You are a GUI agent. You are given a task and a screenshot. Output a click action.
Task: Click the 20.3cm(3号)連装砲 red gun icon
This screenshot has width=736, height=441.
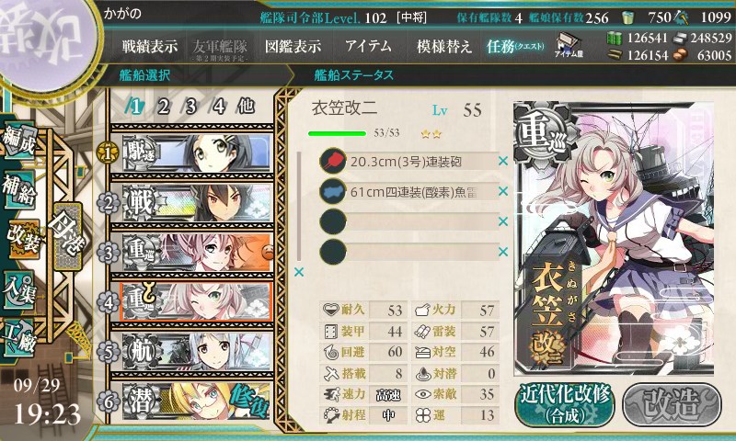point(333,162)
